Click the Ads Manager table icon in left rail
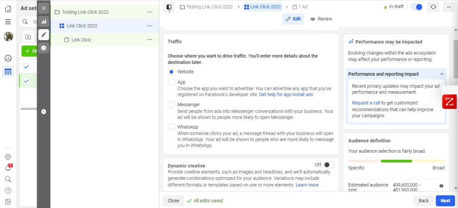Viewport: 458px width, 208px height. [8, 71]
